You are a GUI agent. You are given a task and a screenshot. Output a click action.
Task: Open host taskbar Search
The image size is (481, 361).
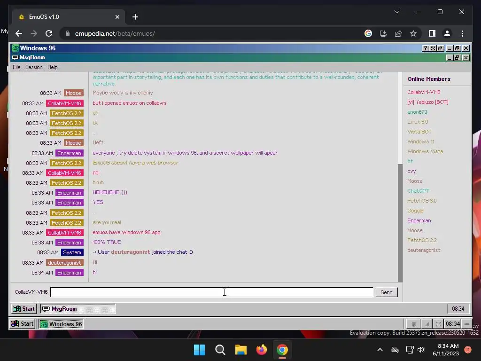(220, 350)
